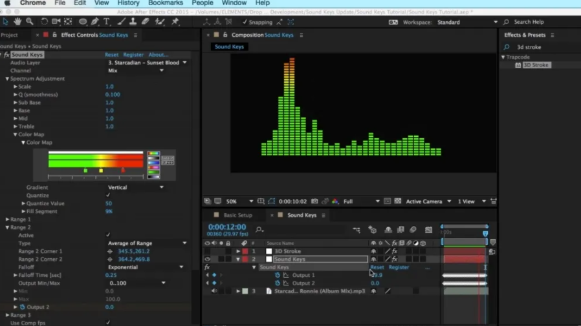This screenshot has height=326, width=581.
Task: Switch to the Project panel tab
Action: click(9, 35)
